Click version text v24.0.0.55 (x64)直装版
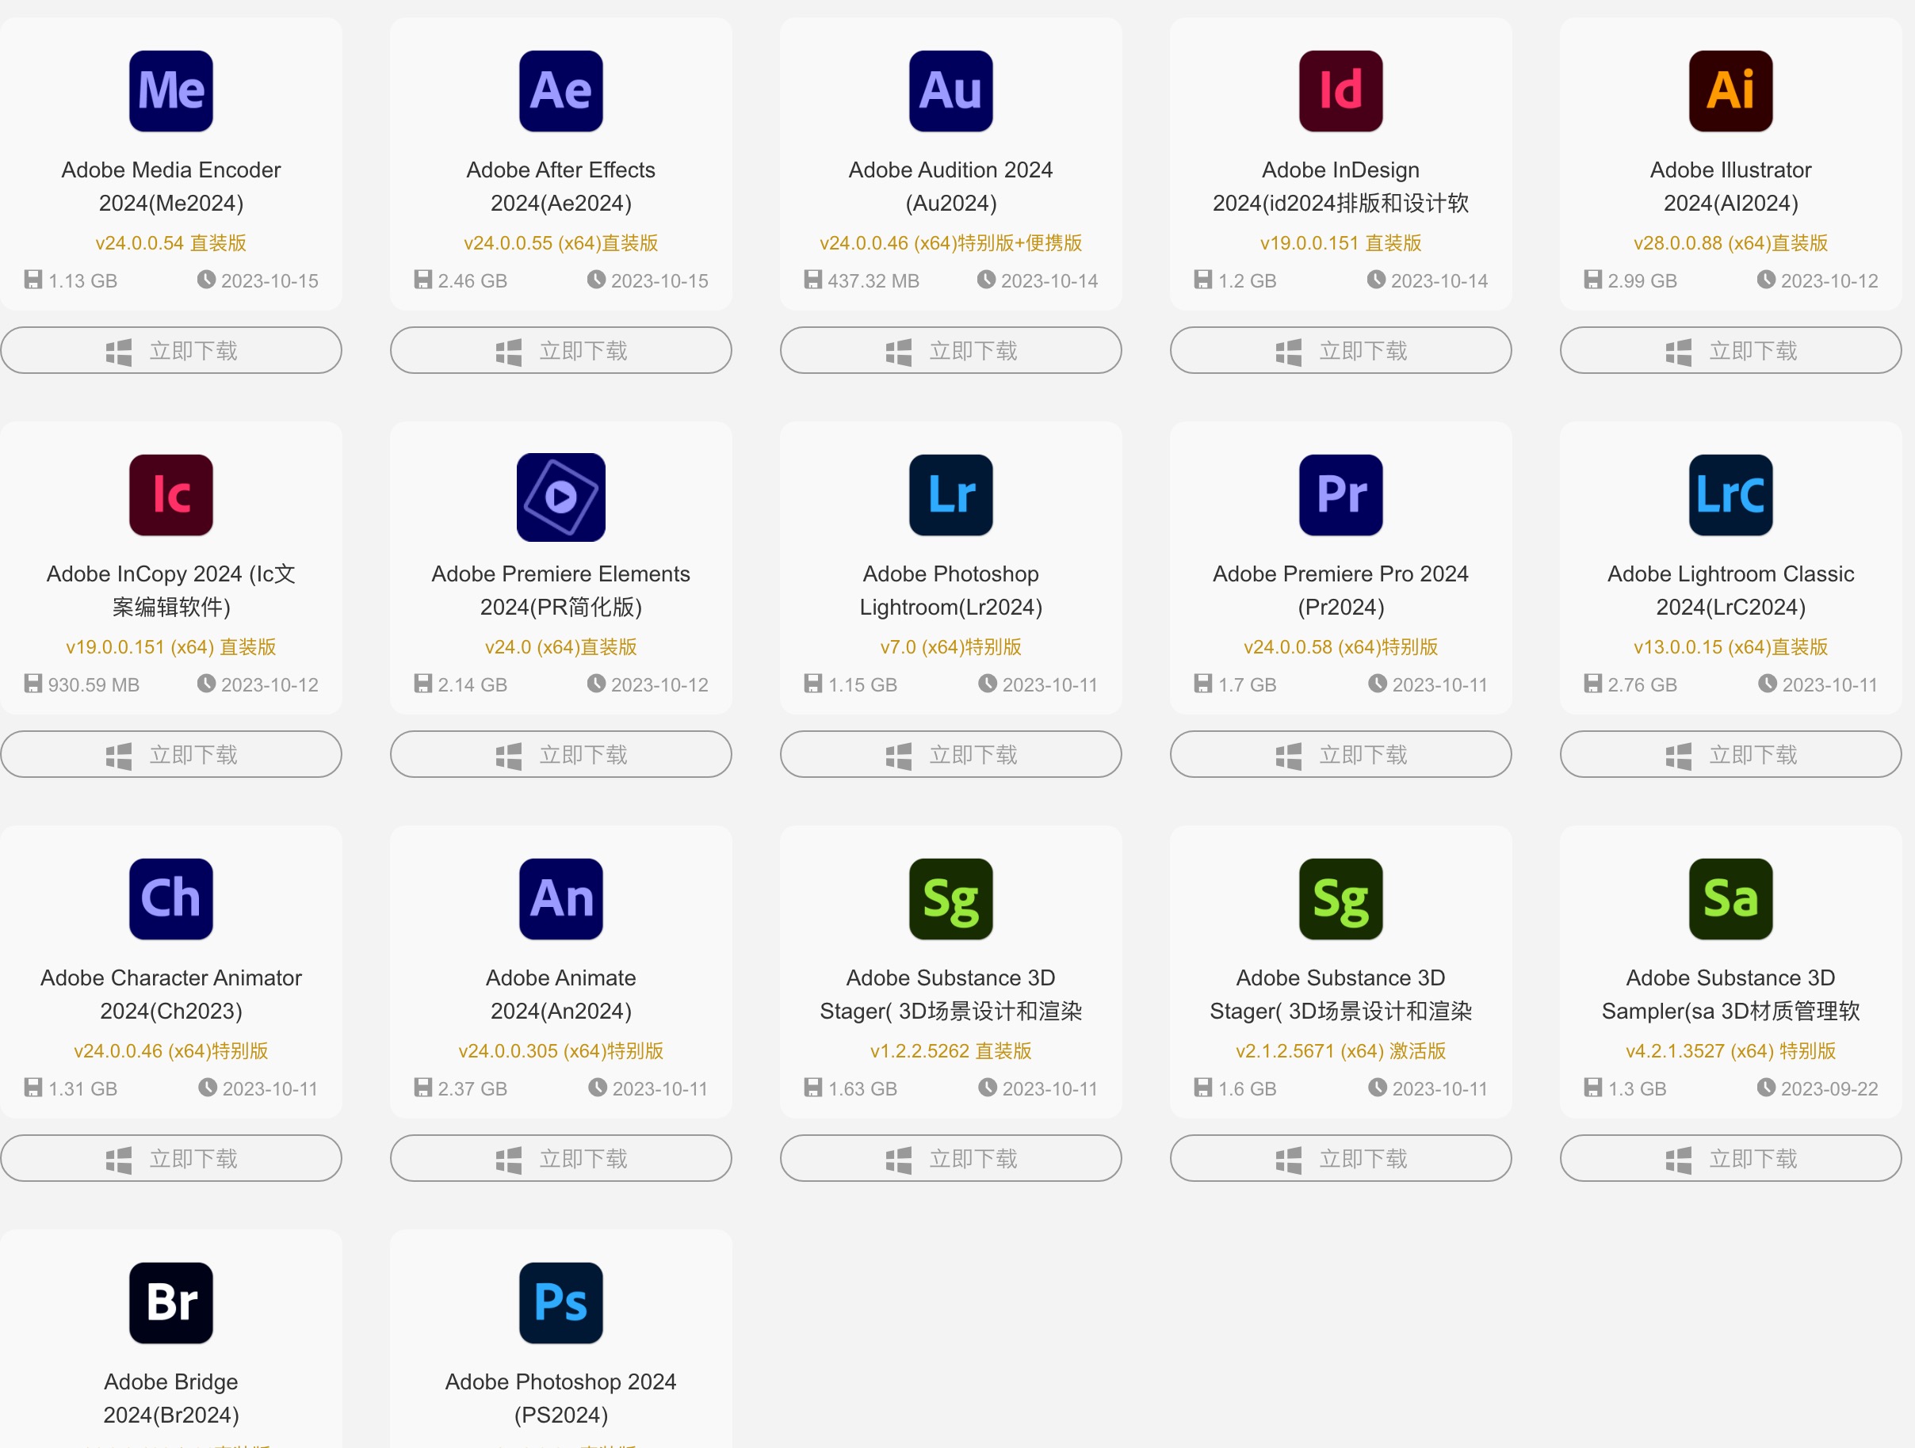 (x=561, y=243)
